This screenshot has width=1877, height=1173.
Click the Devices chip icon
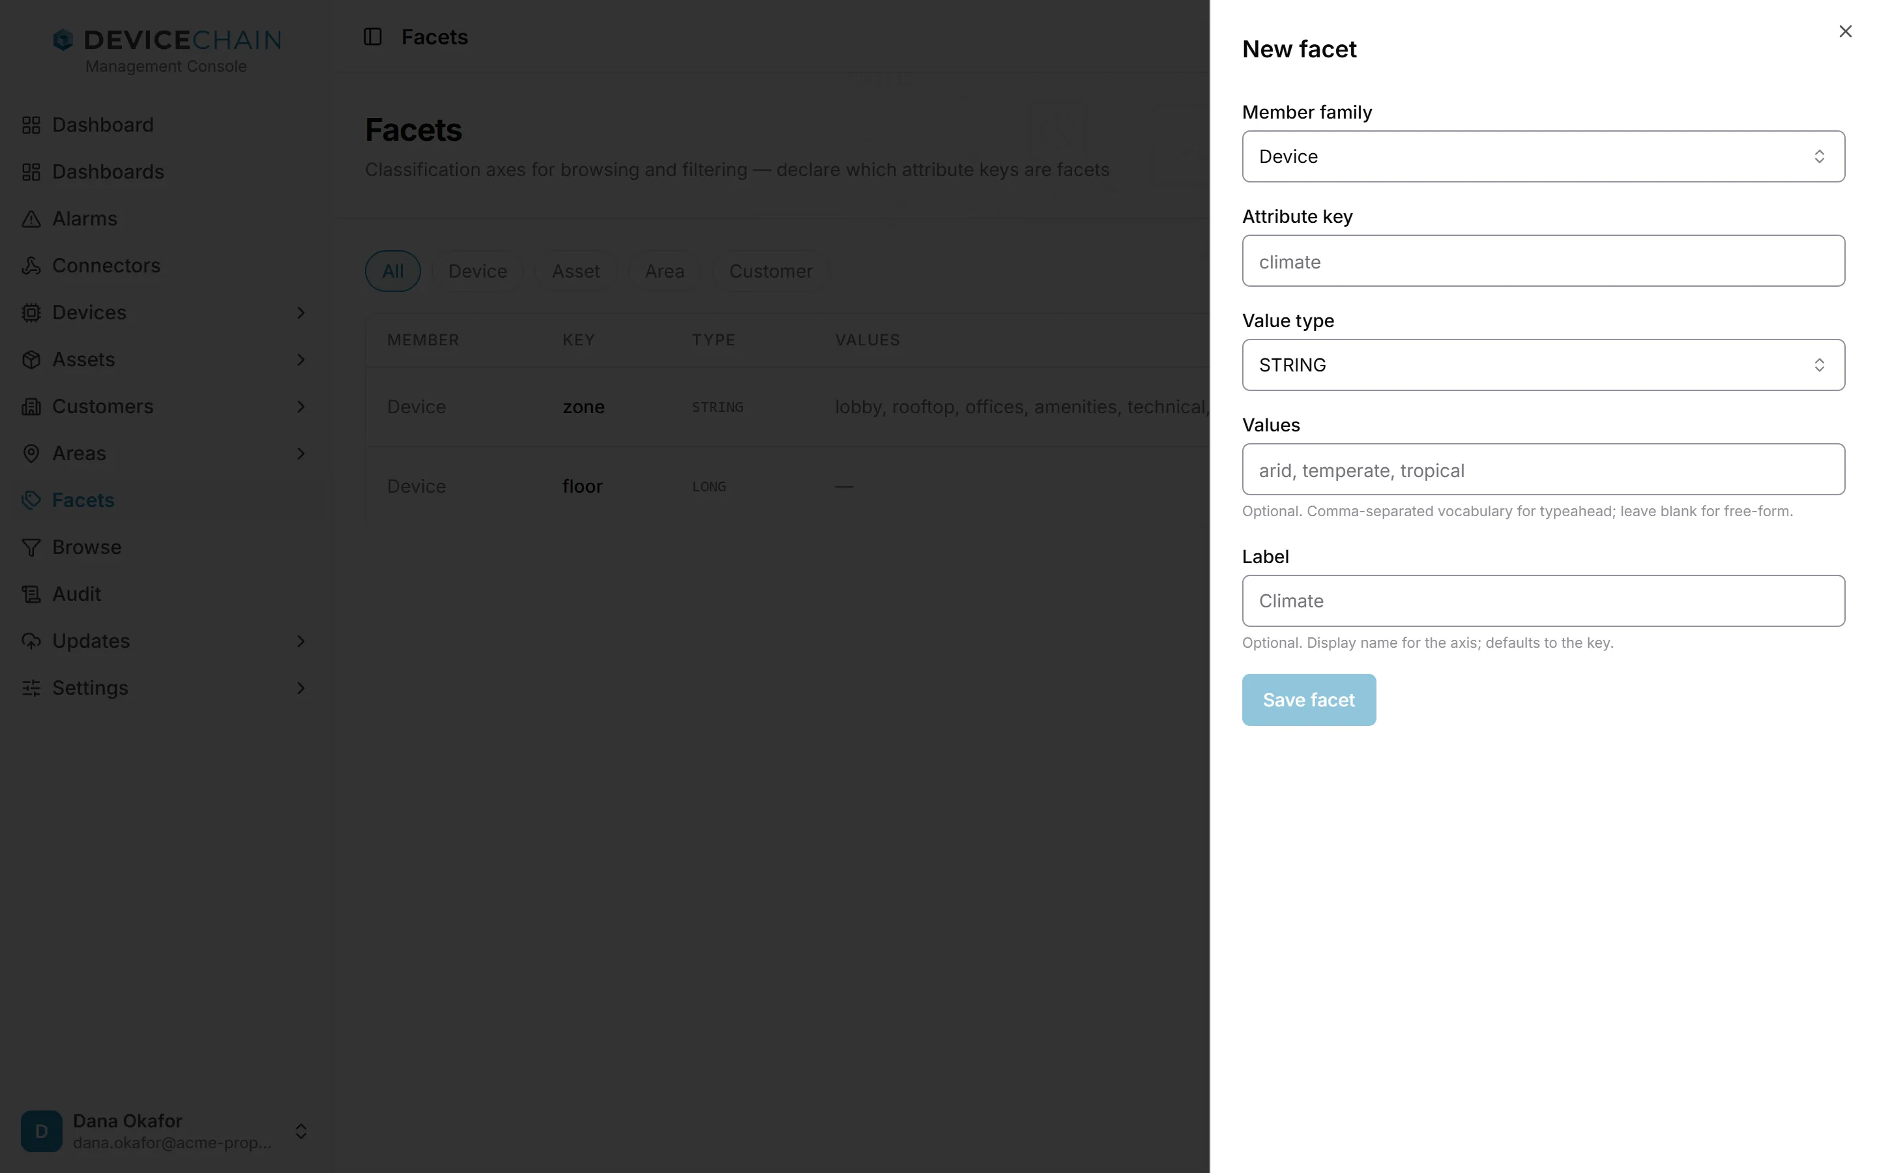coord(31,313)
